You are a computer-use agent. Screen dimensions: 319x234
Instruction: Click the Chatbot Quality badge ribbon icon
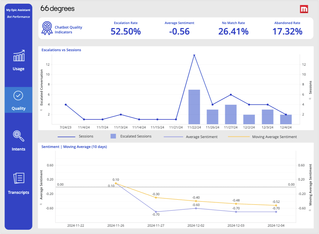(x=47, y=28)
